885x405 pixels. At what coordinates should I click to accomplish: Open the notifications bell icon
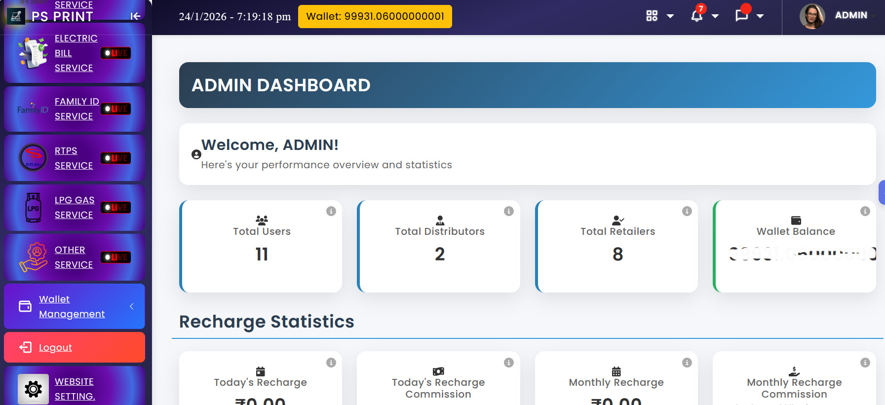[x=696, y=16]
